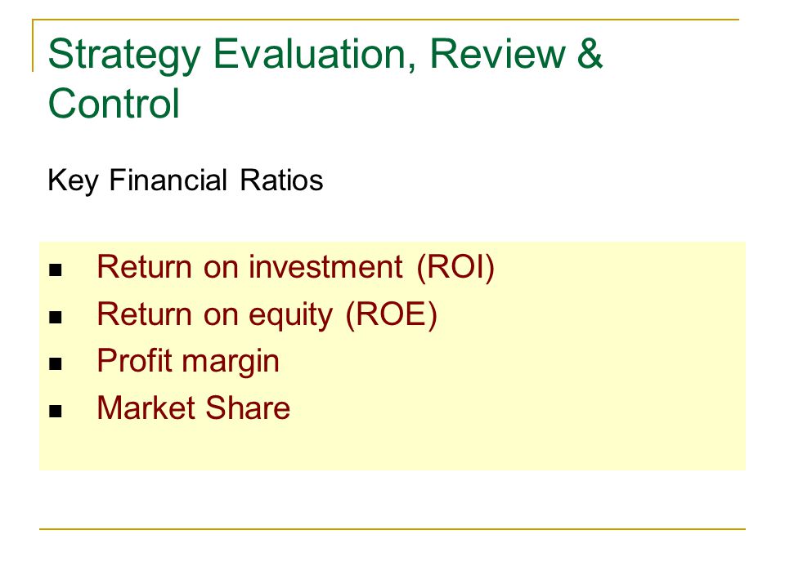Select the bullet marker next to Profit margin

(x=55, y=364)
